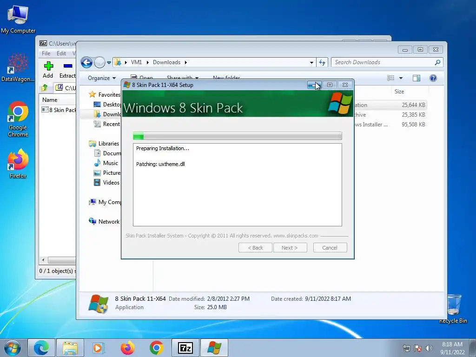Click network tray icon

pos(406,348)
